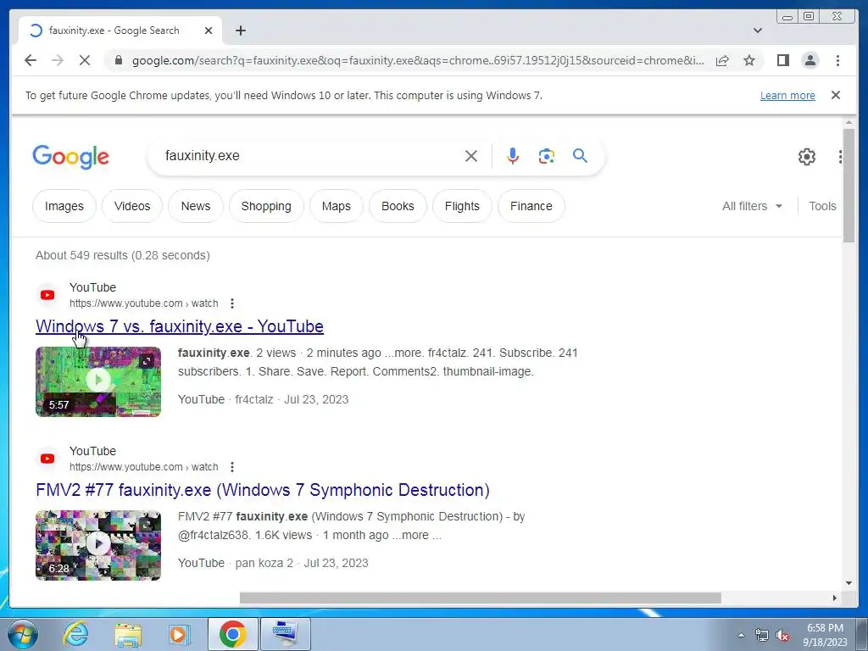Open Windows Media Player from taskbar
Screen dimensions: 868x651
pos(178,634)
